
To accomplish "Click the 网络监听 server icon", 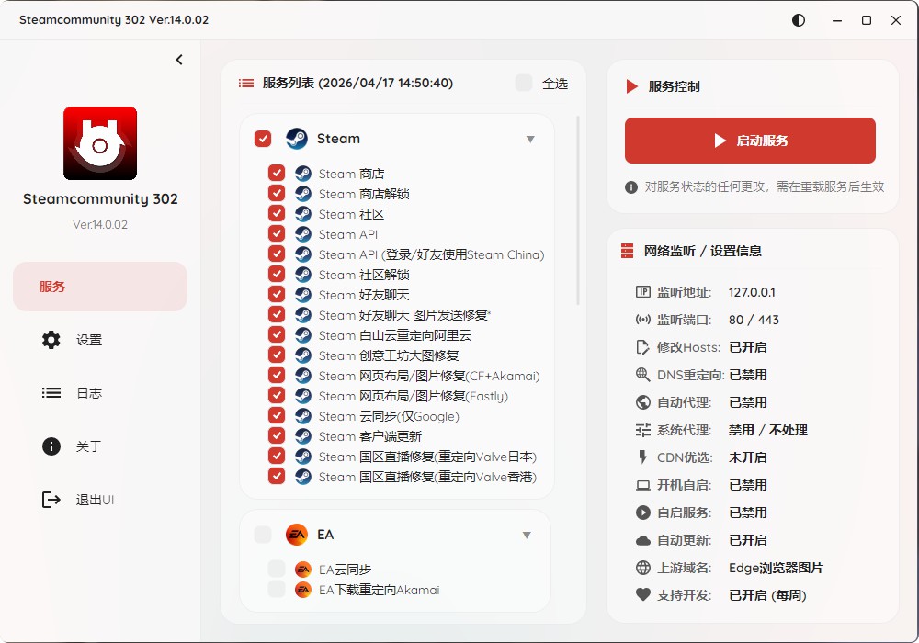I will 627,251.
